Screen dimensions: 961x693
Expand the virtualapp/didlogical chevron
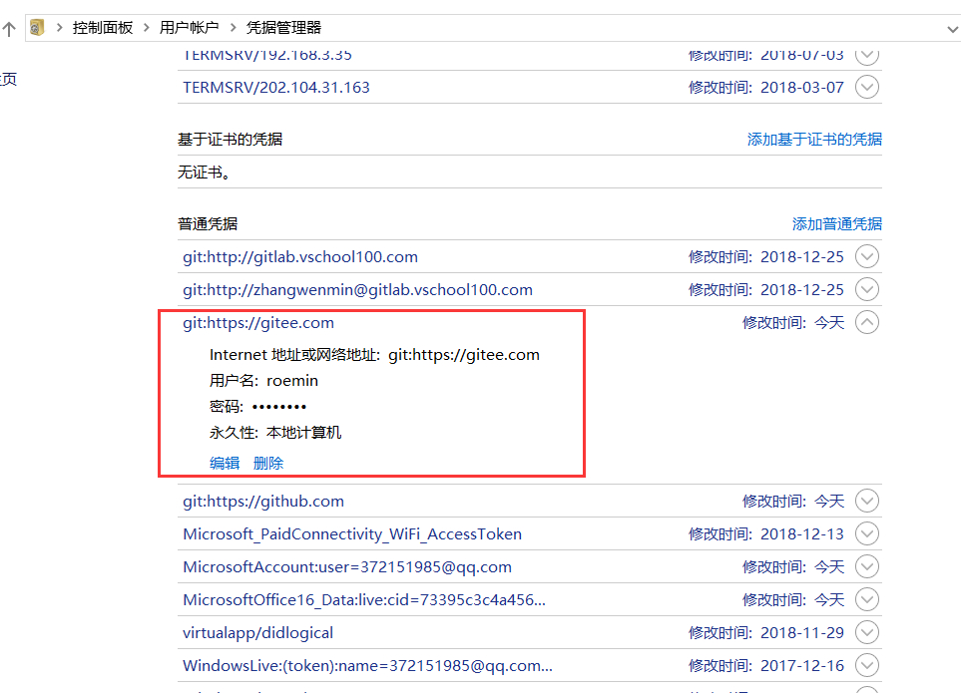866,633
